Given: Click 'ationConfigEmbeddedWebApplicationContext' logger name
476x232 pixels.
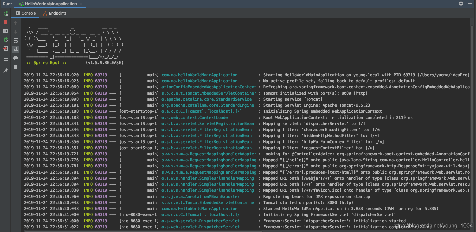Looking at the screenshot, I should point(209,87).
